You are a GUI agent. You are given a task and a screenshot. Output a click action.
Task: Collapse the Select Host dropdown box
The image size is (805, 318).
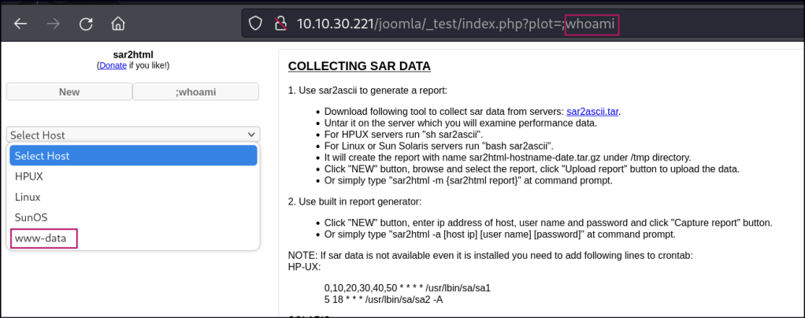click(x=132, y=135)
